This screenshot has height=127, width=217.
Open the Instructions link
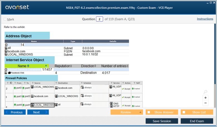(205, 19)
